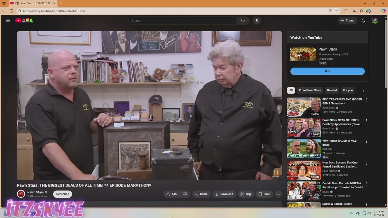The image size is (388, 218).
Task: Open tab actions menu at top left
Action: click(x=4, y=3)
